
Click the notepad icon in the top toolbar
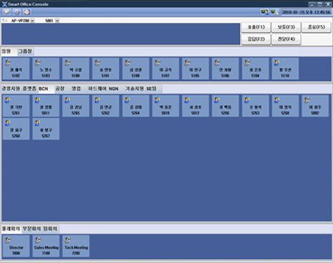tap(6, 11)
